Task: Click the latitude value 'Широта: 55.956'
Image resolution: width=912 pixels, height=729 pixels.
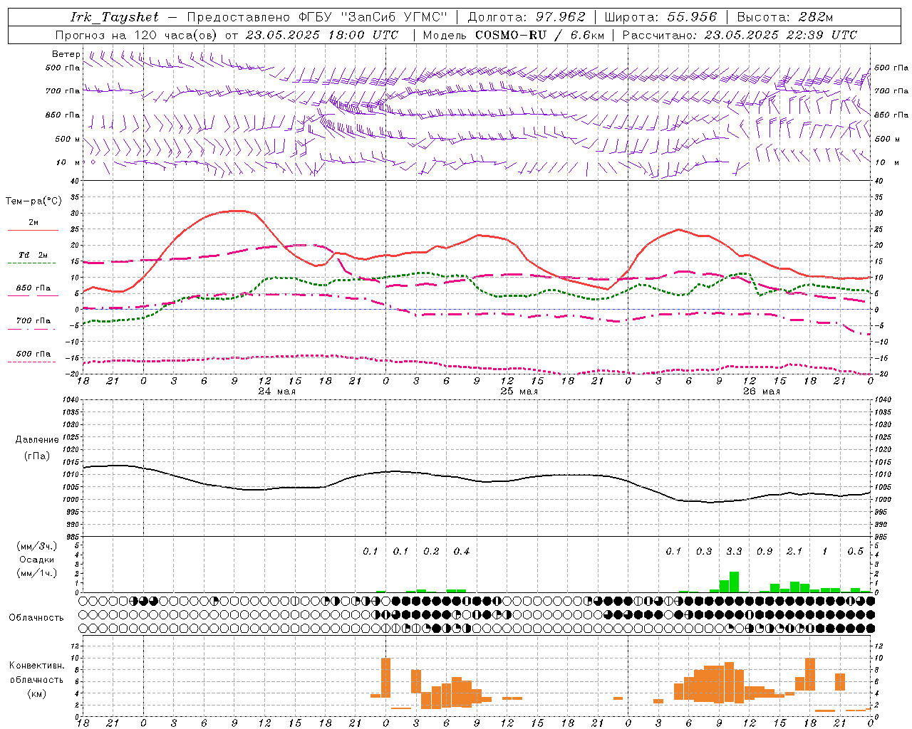Action: (x=660, y=17)
